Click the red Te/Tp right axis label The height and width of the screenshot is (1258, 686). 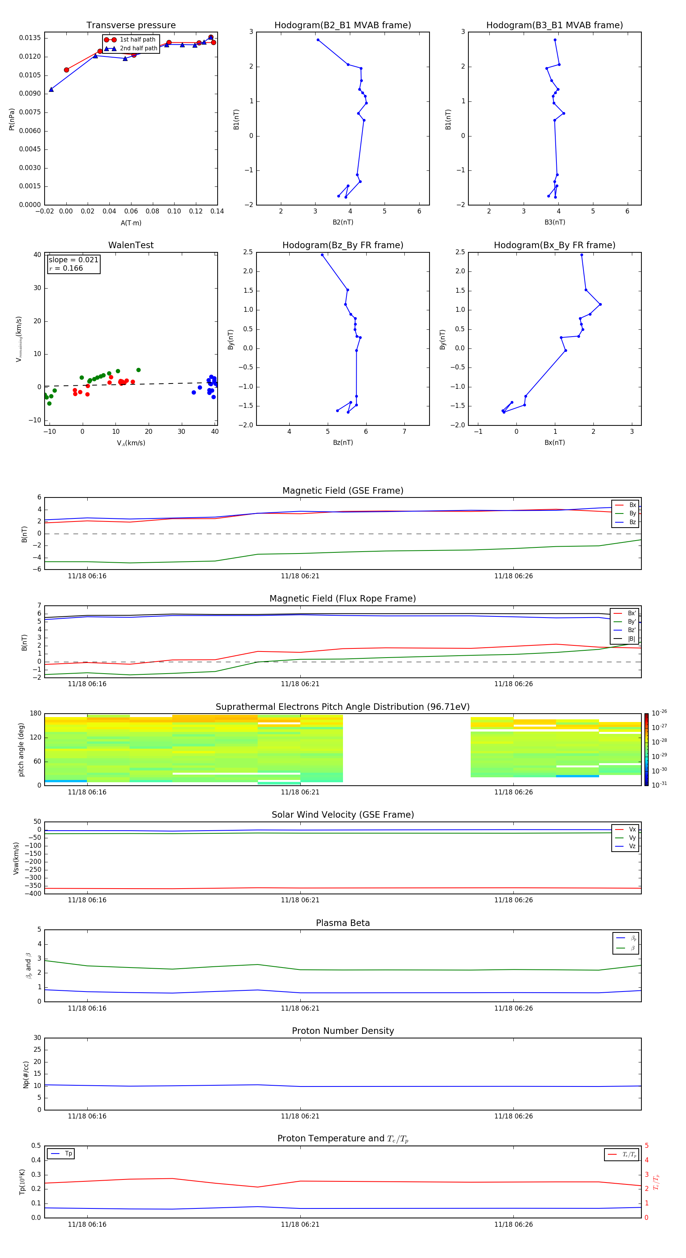coord(656,1182)
